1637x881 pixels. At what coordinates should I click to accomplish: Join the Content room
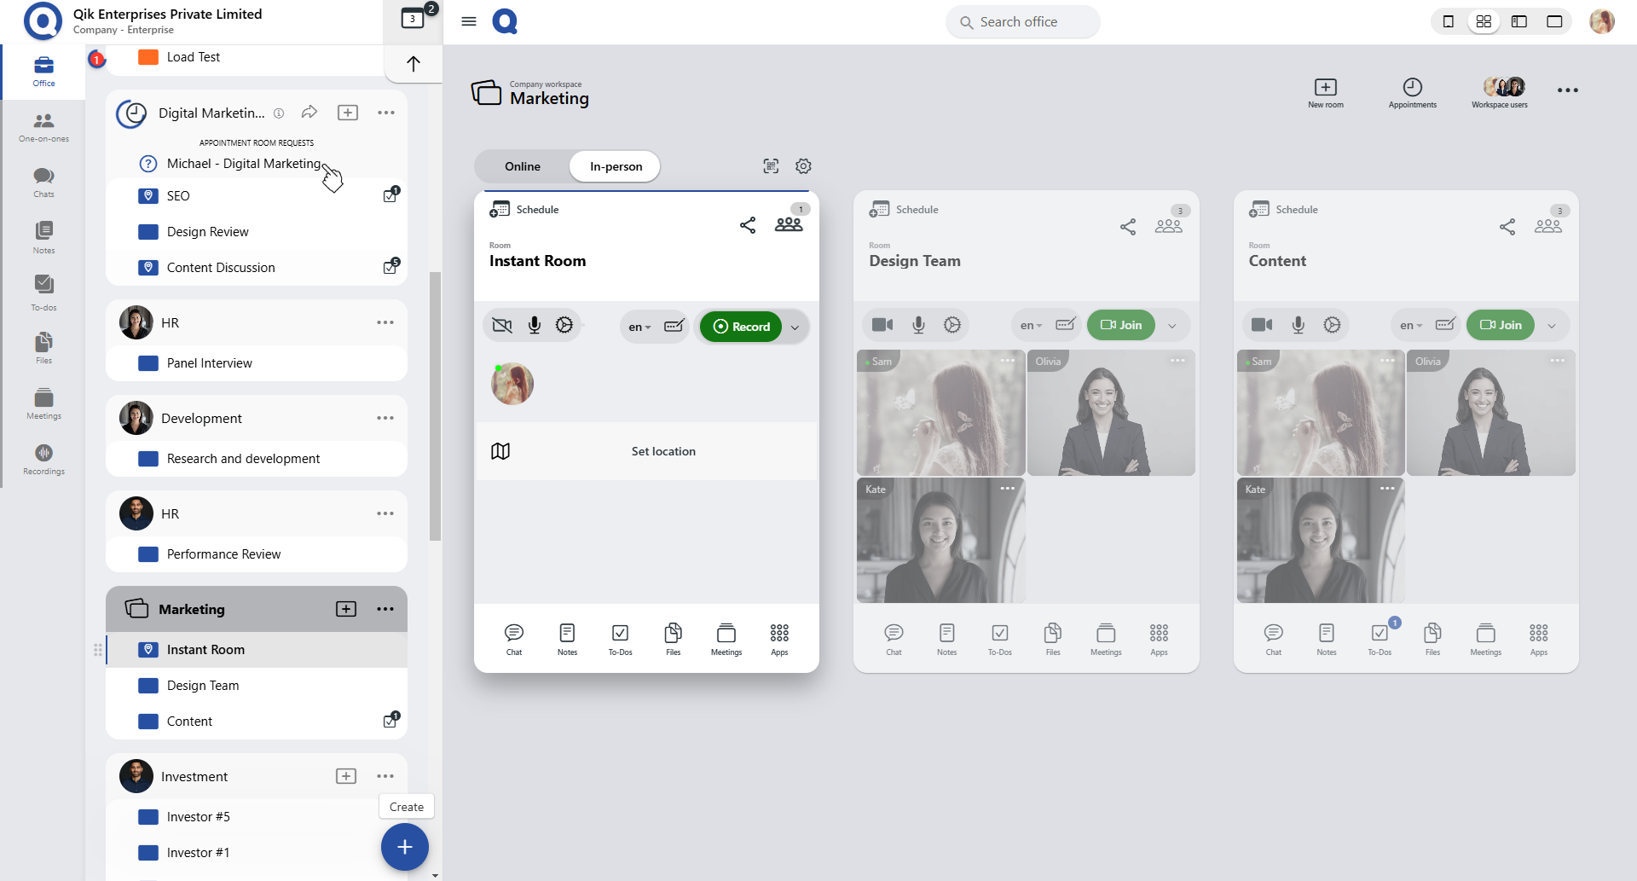(x=1501, y=325)
